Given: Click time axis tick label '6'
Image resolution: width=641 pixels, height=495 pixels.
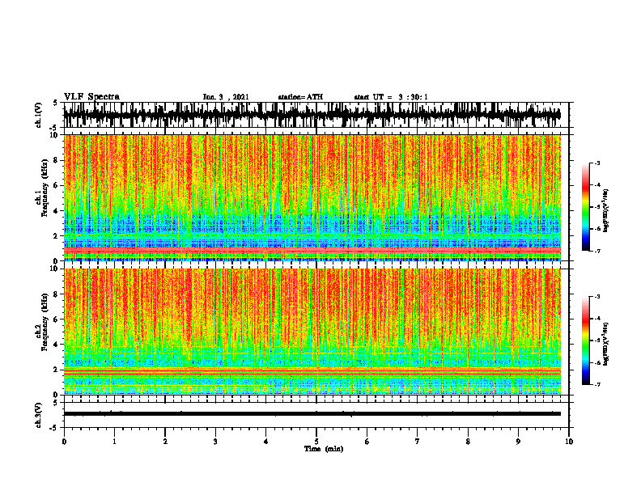Looking at the screenshot, I should (x=367, y=442).
